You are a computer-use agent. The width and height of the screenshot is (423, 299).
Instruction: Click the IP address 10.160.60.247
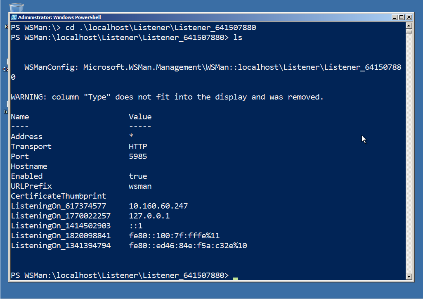coord(158,206)
